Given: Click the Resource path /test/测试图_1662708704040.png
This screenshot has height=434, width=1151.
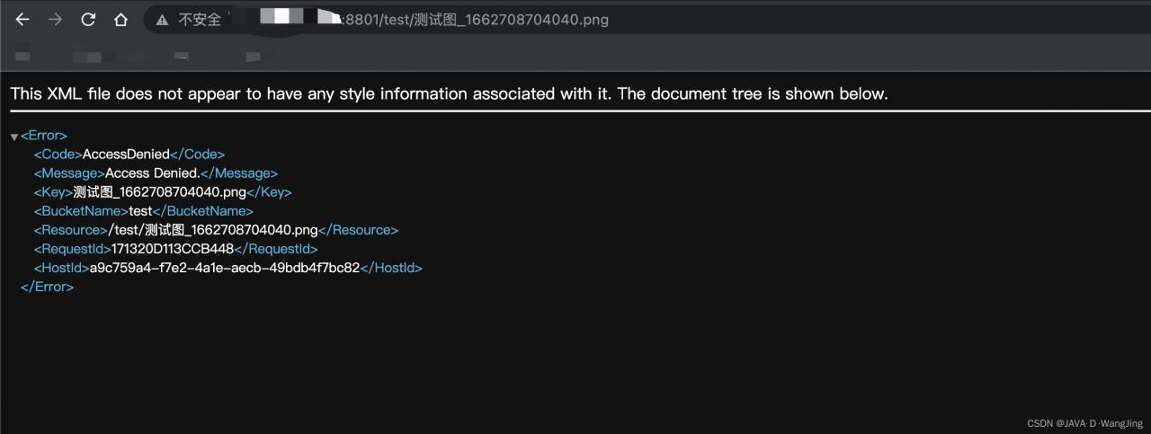Looking at the screenshot, I should (212, 230).
